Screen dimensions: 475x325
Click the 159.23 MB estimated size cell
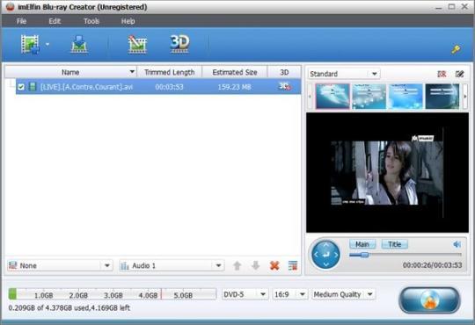[x=234, y=87]
